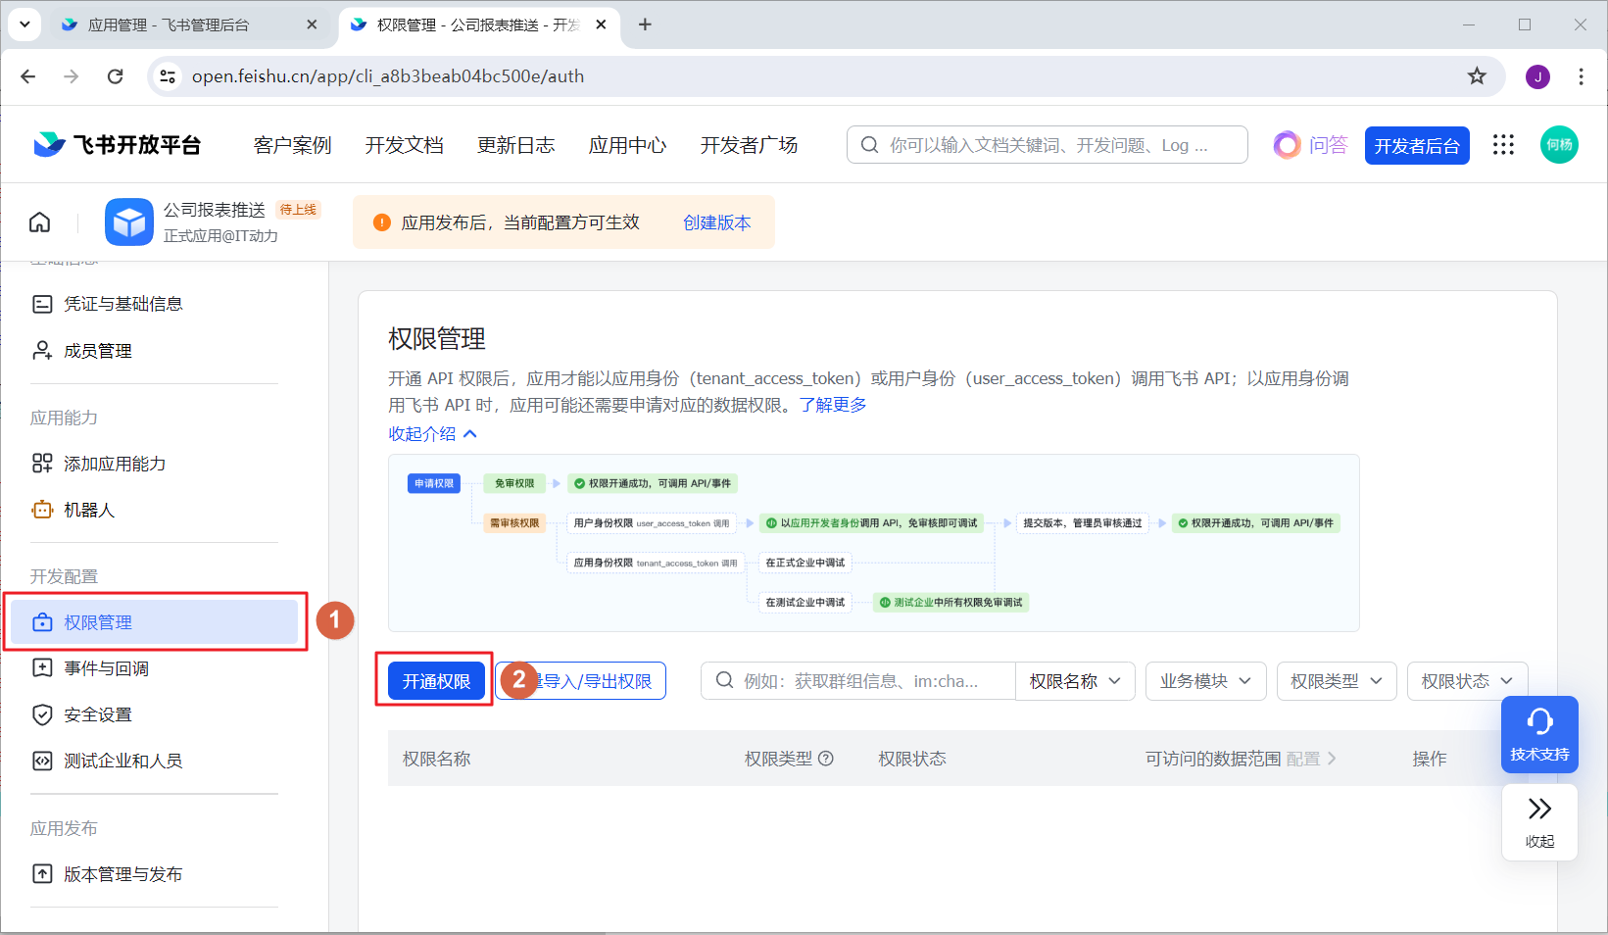Open the apps grid launcher icon
1608x935 pixels.
point(1503,145)
